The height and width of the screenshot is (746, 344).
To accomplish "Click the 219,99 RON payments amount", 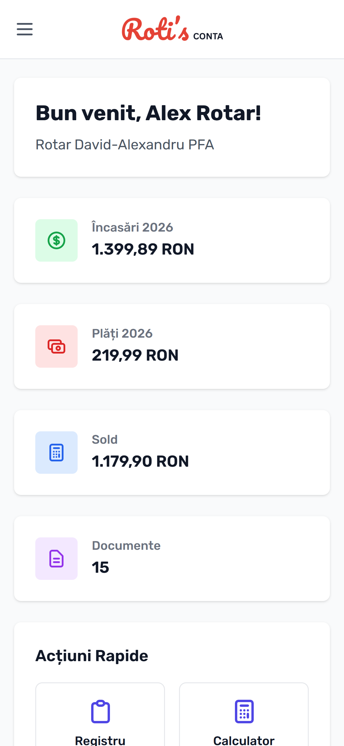I will point(135,356).
